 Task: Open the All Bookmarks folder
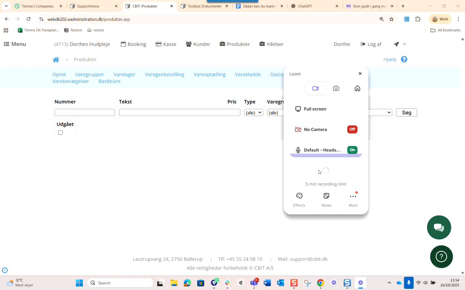445,30
